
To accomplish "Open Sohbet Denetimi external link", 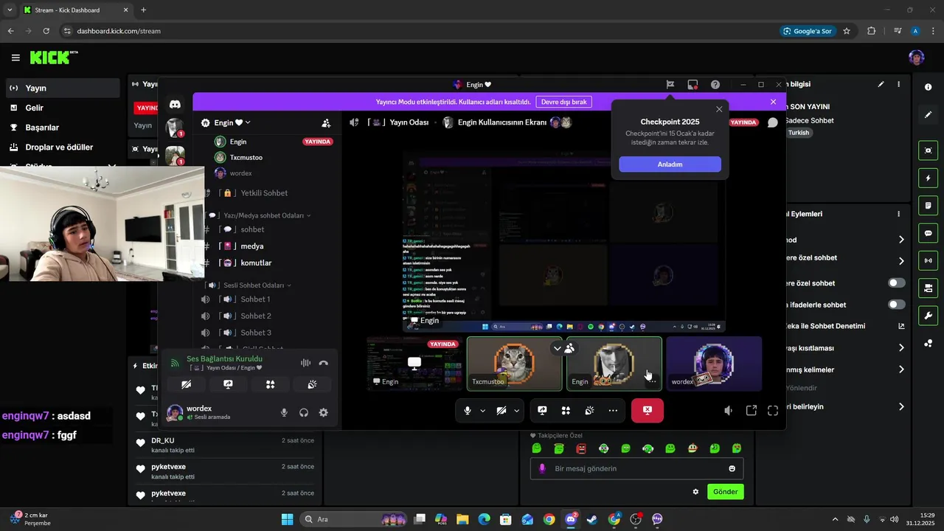I will [901, 326].
